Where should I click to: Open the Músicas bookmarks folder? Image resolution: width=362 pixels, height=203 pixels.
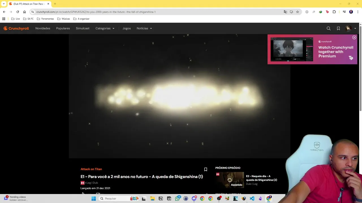tap(64, 19)
